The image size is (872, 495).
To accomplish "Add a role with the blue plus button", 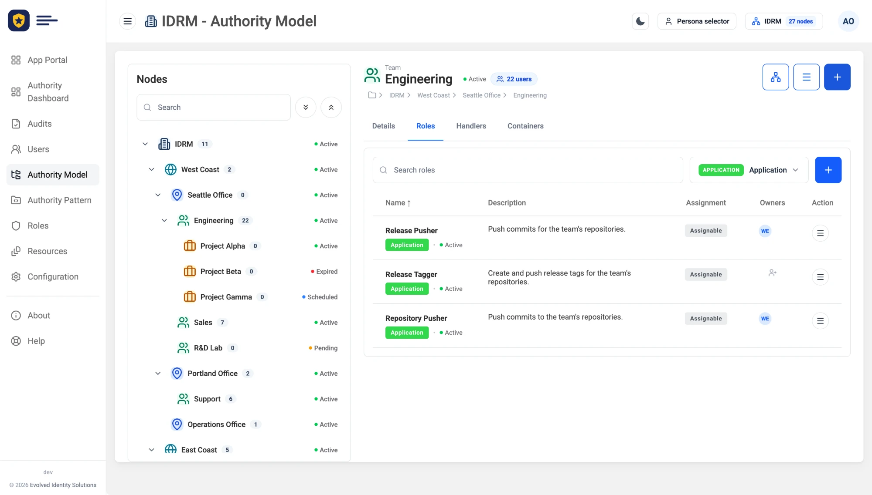I will click(x=828, y=170).
